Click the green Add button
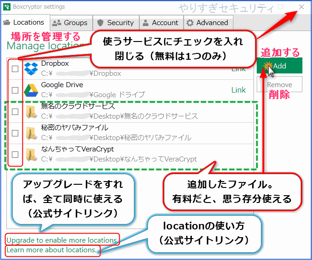This screenshot has width=312, height=260. [x=280, y=66]
